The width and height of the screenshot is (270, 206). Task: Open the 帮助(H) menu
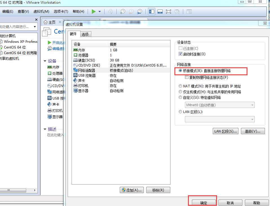click(x=78, y=12)
